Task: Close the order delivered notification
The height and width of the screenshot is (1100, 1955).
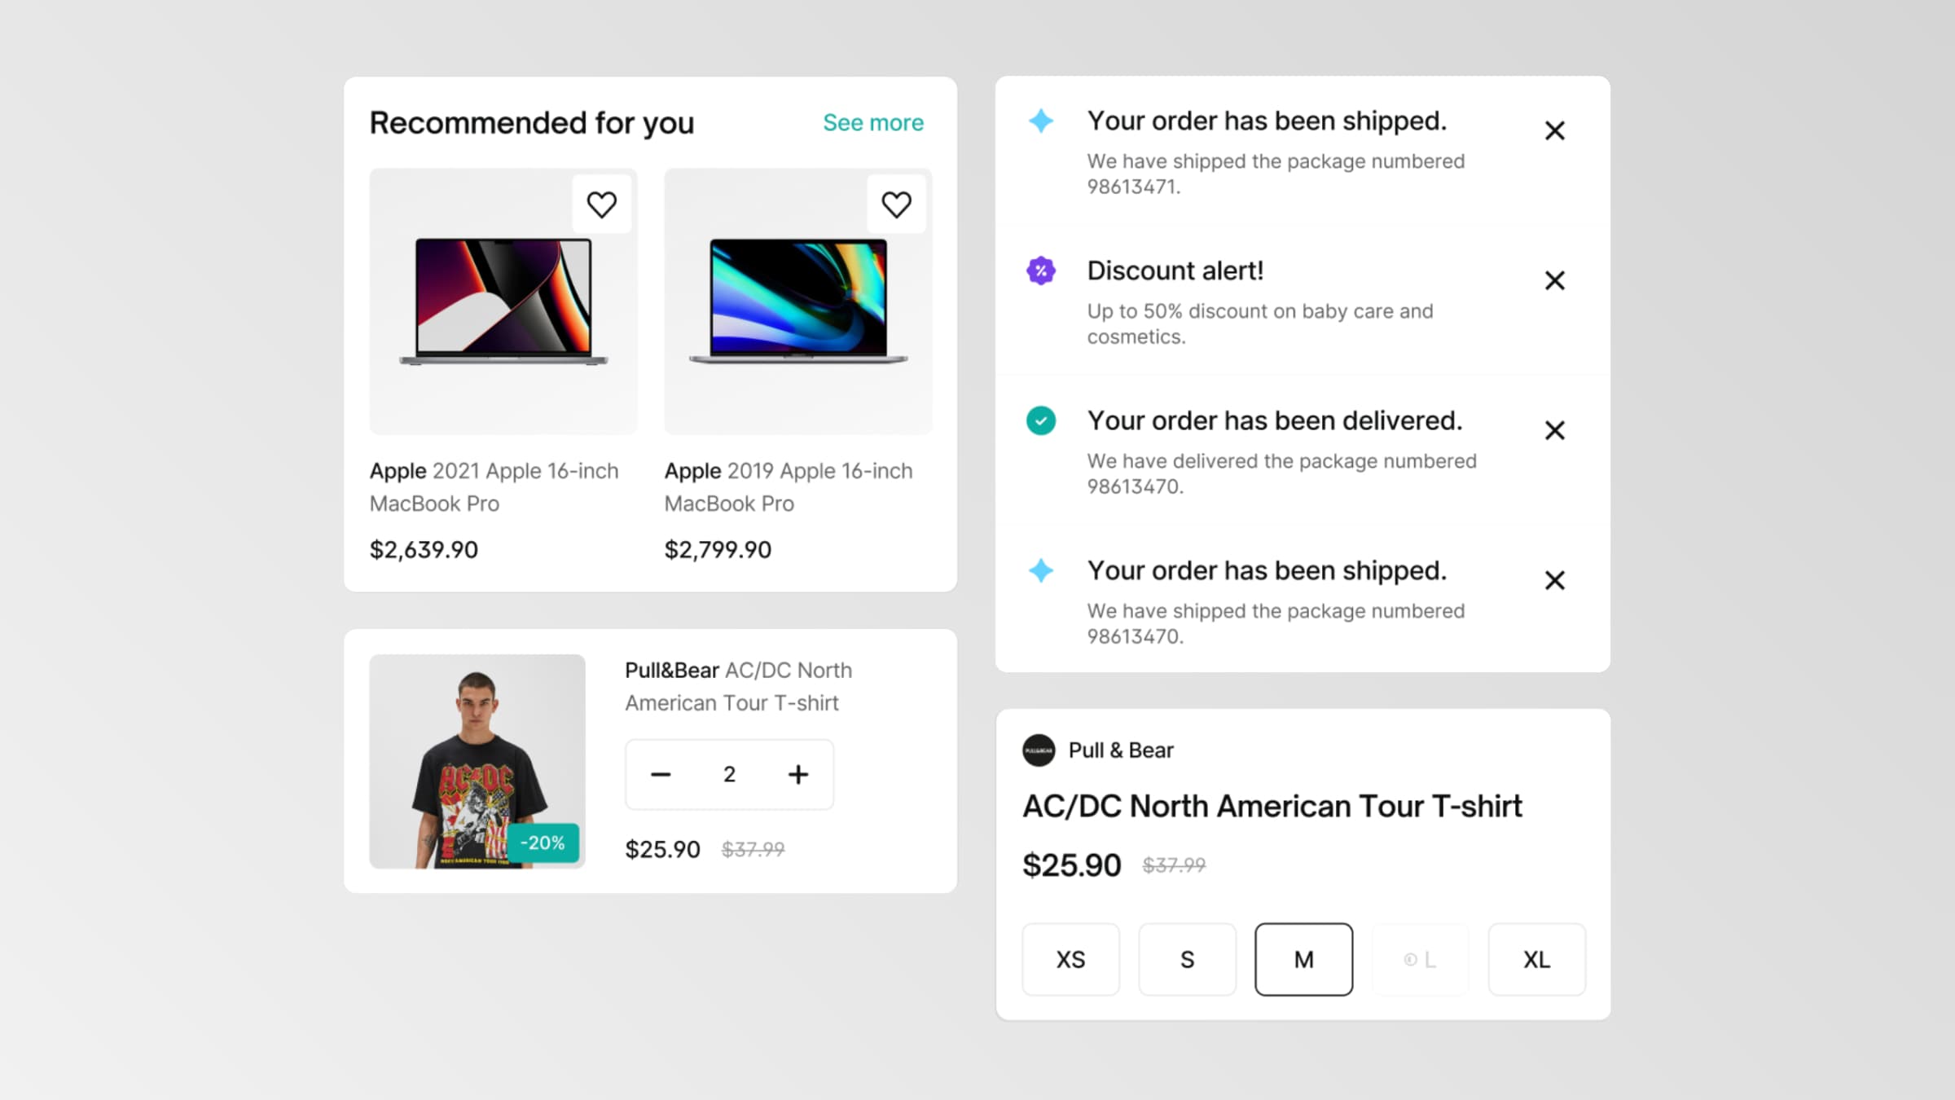Action: pyautogui.click(x=1554, y=430)
